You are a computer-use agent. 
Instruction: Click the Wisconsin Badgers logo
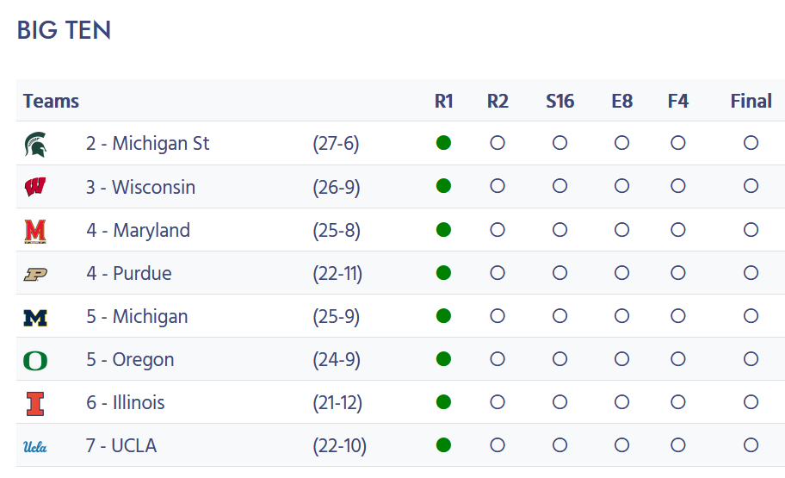click(35, 187)
